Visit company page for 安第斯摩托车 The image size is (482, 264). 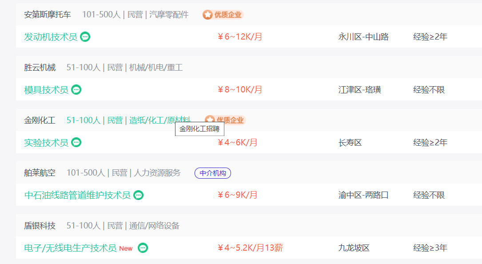pos(48,15)
